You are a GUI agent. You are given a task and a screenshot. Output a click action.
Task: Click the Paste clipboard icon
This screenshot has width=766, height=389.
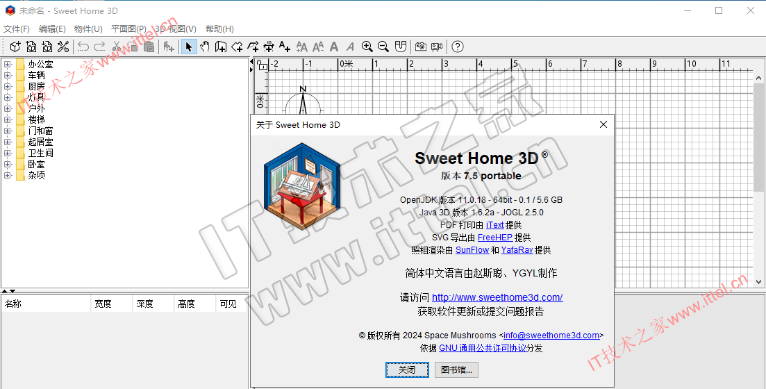(149, 47)
